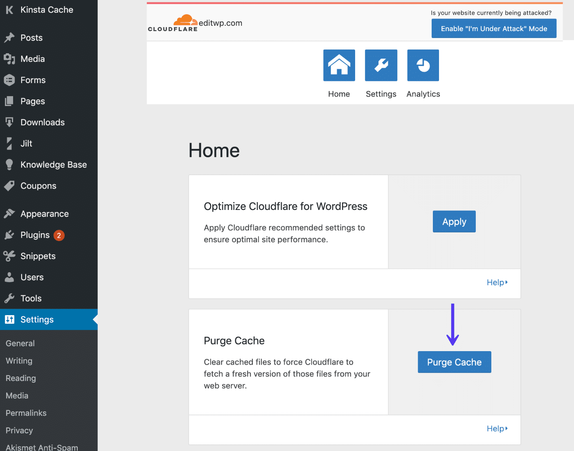The width and height of the screenshot is (574, 451).
Task: Click the Plugins update count badge
Action: click(58, 235)
